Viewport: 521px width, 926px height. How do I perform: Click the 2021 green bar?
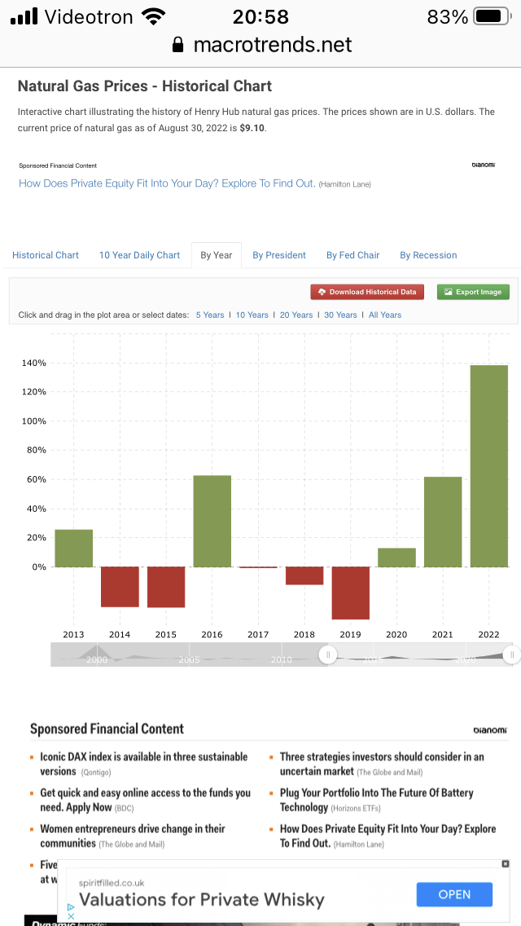443,522
